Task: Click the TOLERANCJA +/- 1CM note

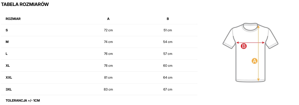Action: [23, 100]
